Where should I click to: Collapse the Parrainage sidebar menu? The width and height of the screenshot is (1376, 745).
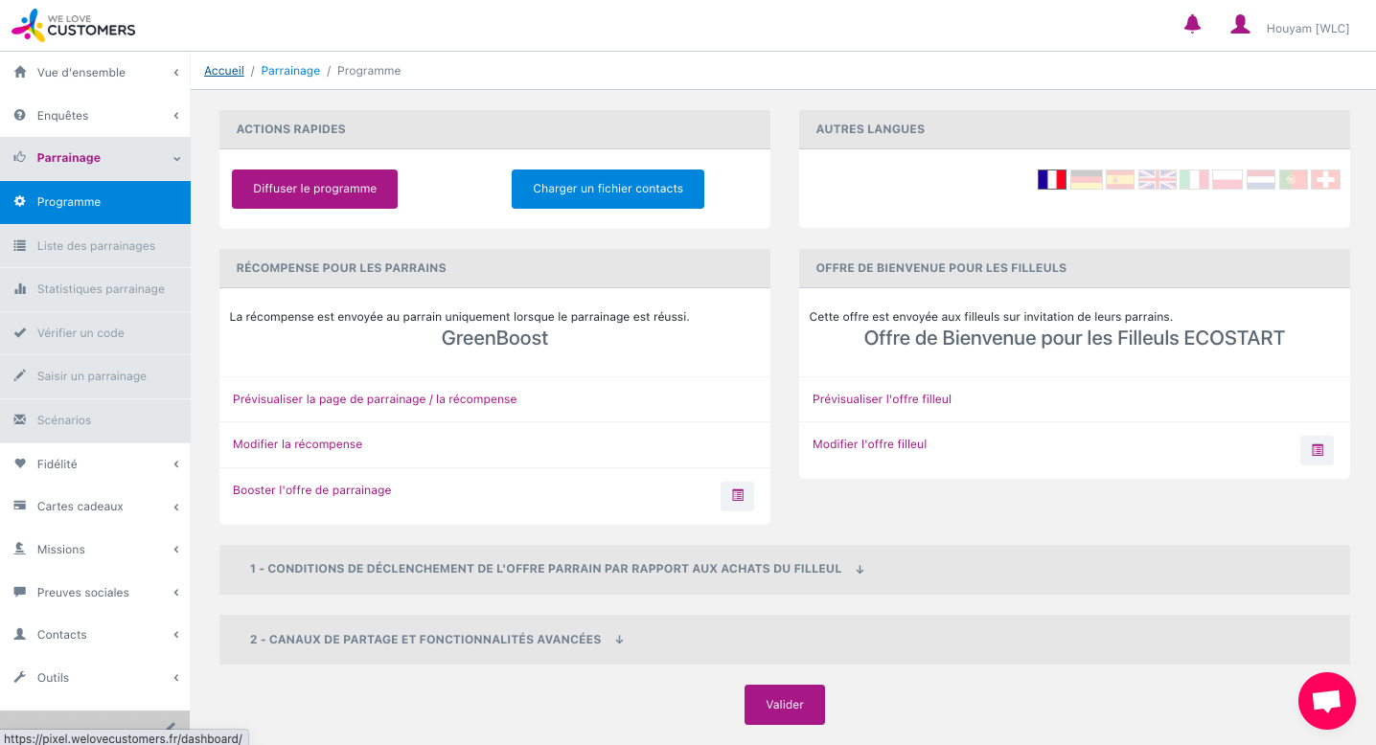[95, 158]
